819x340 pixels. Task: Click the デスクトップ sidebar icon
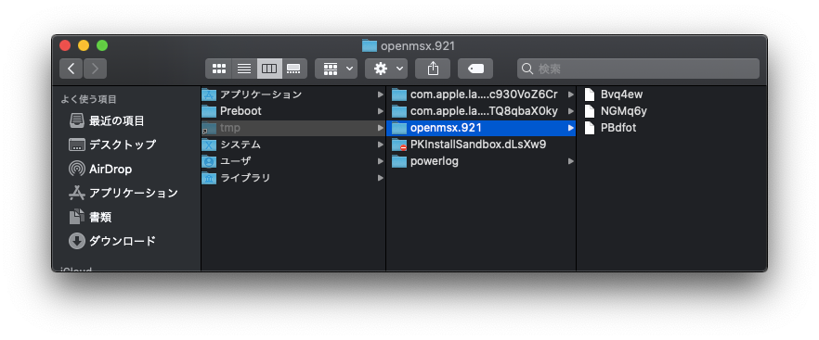(x=77, y=145)
